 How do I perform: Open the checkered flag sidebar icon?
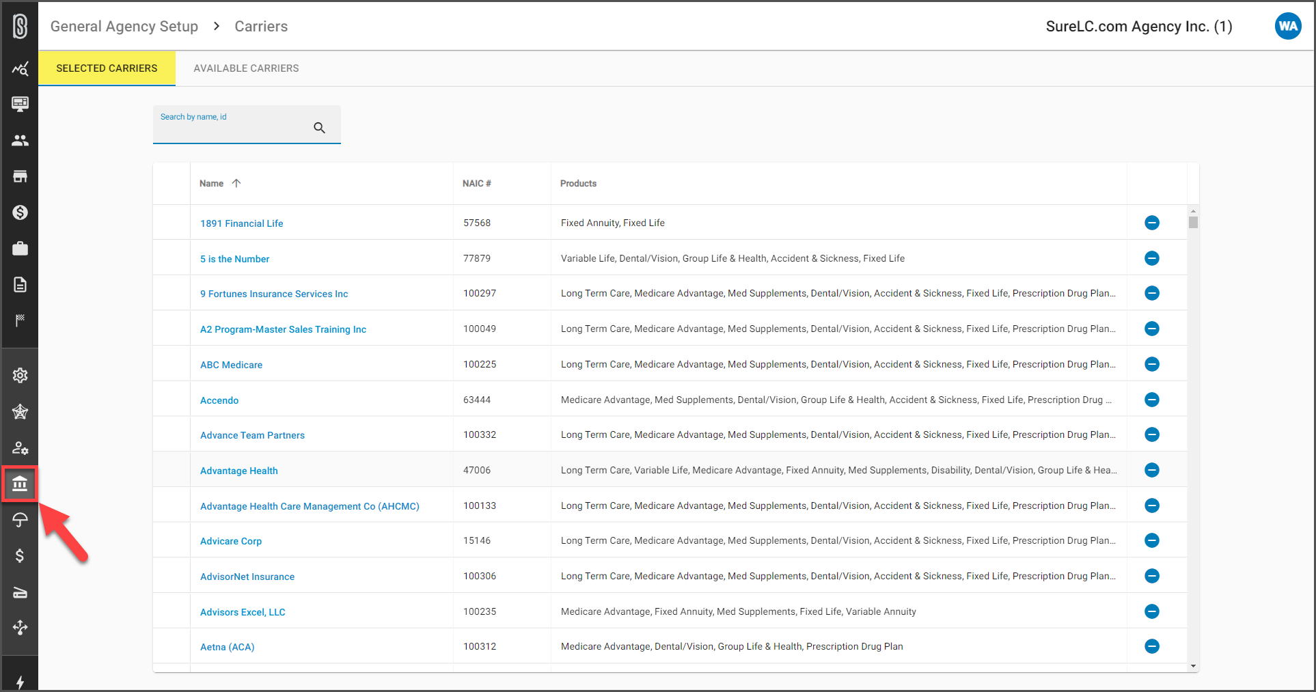click(20, 320)
